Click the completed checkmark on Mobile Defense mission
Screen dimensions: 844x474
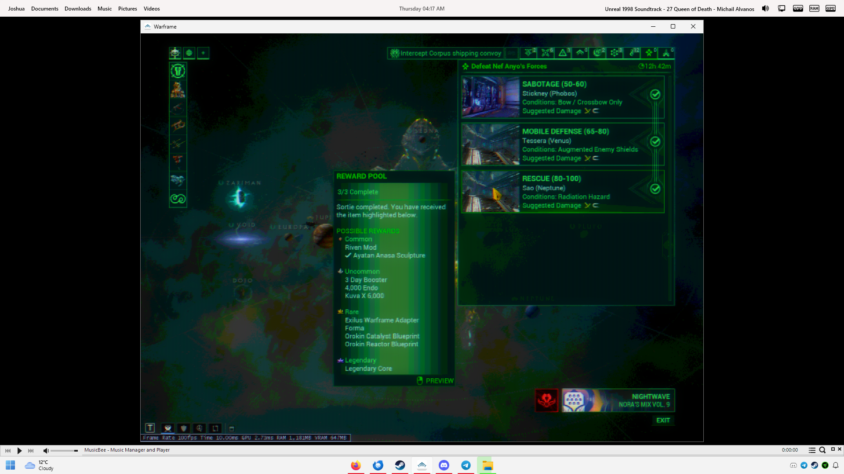tap(655, 141)
